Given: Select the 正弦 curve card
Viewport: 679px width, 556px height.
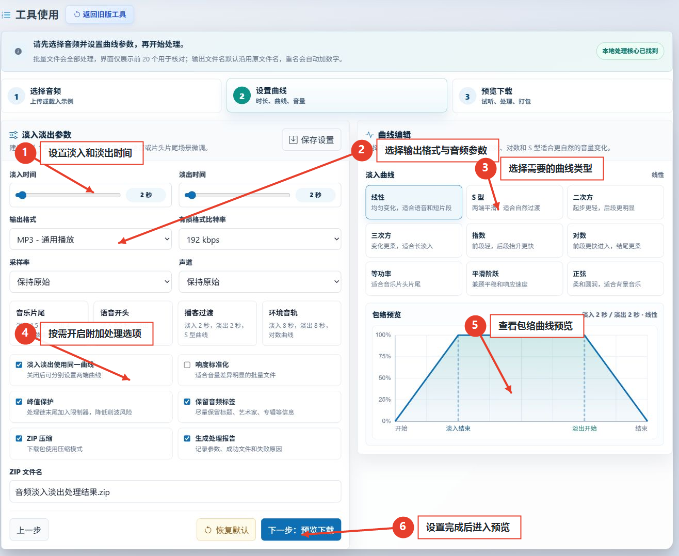Looking at the screenshot, I should coord(616,279).
